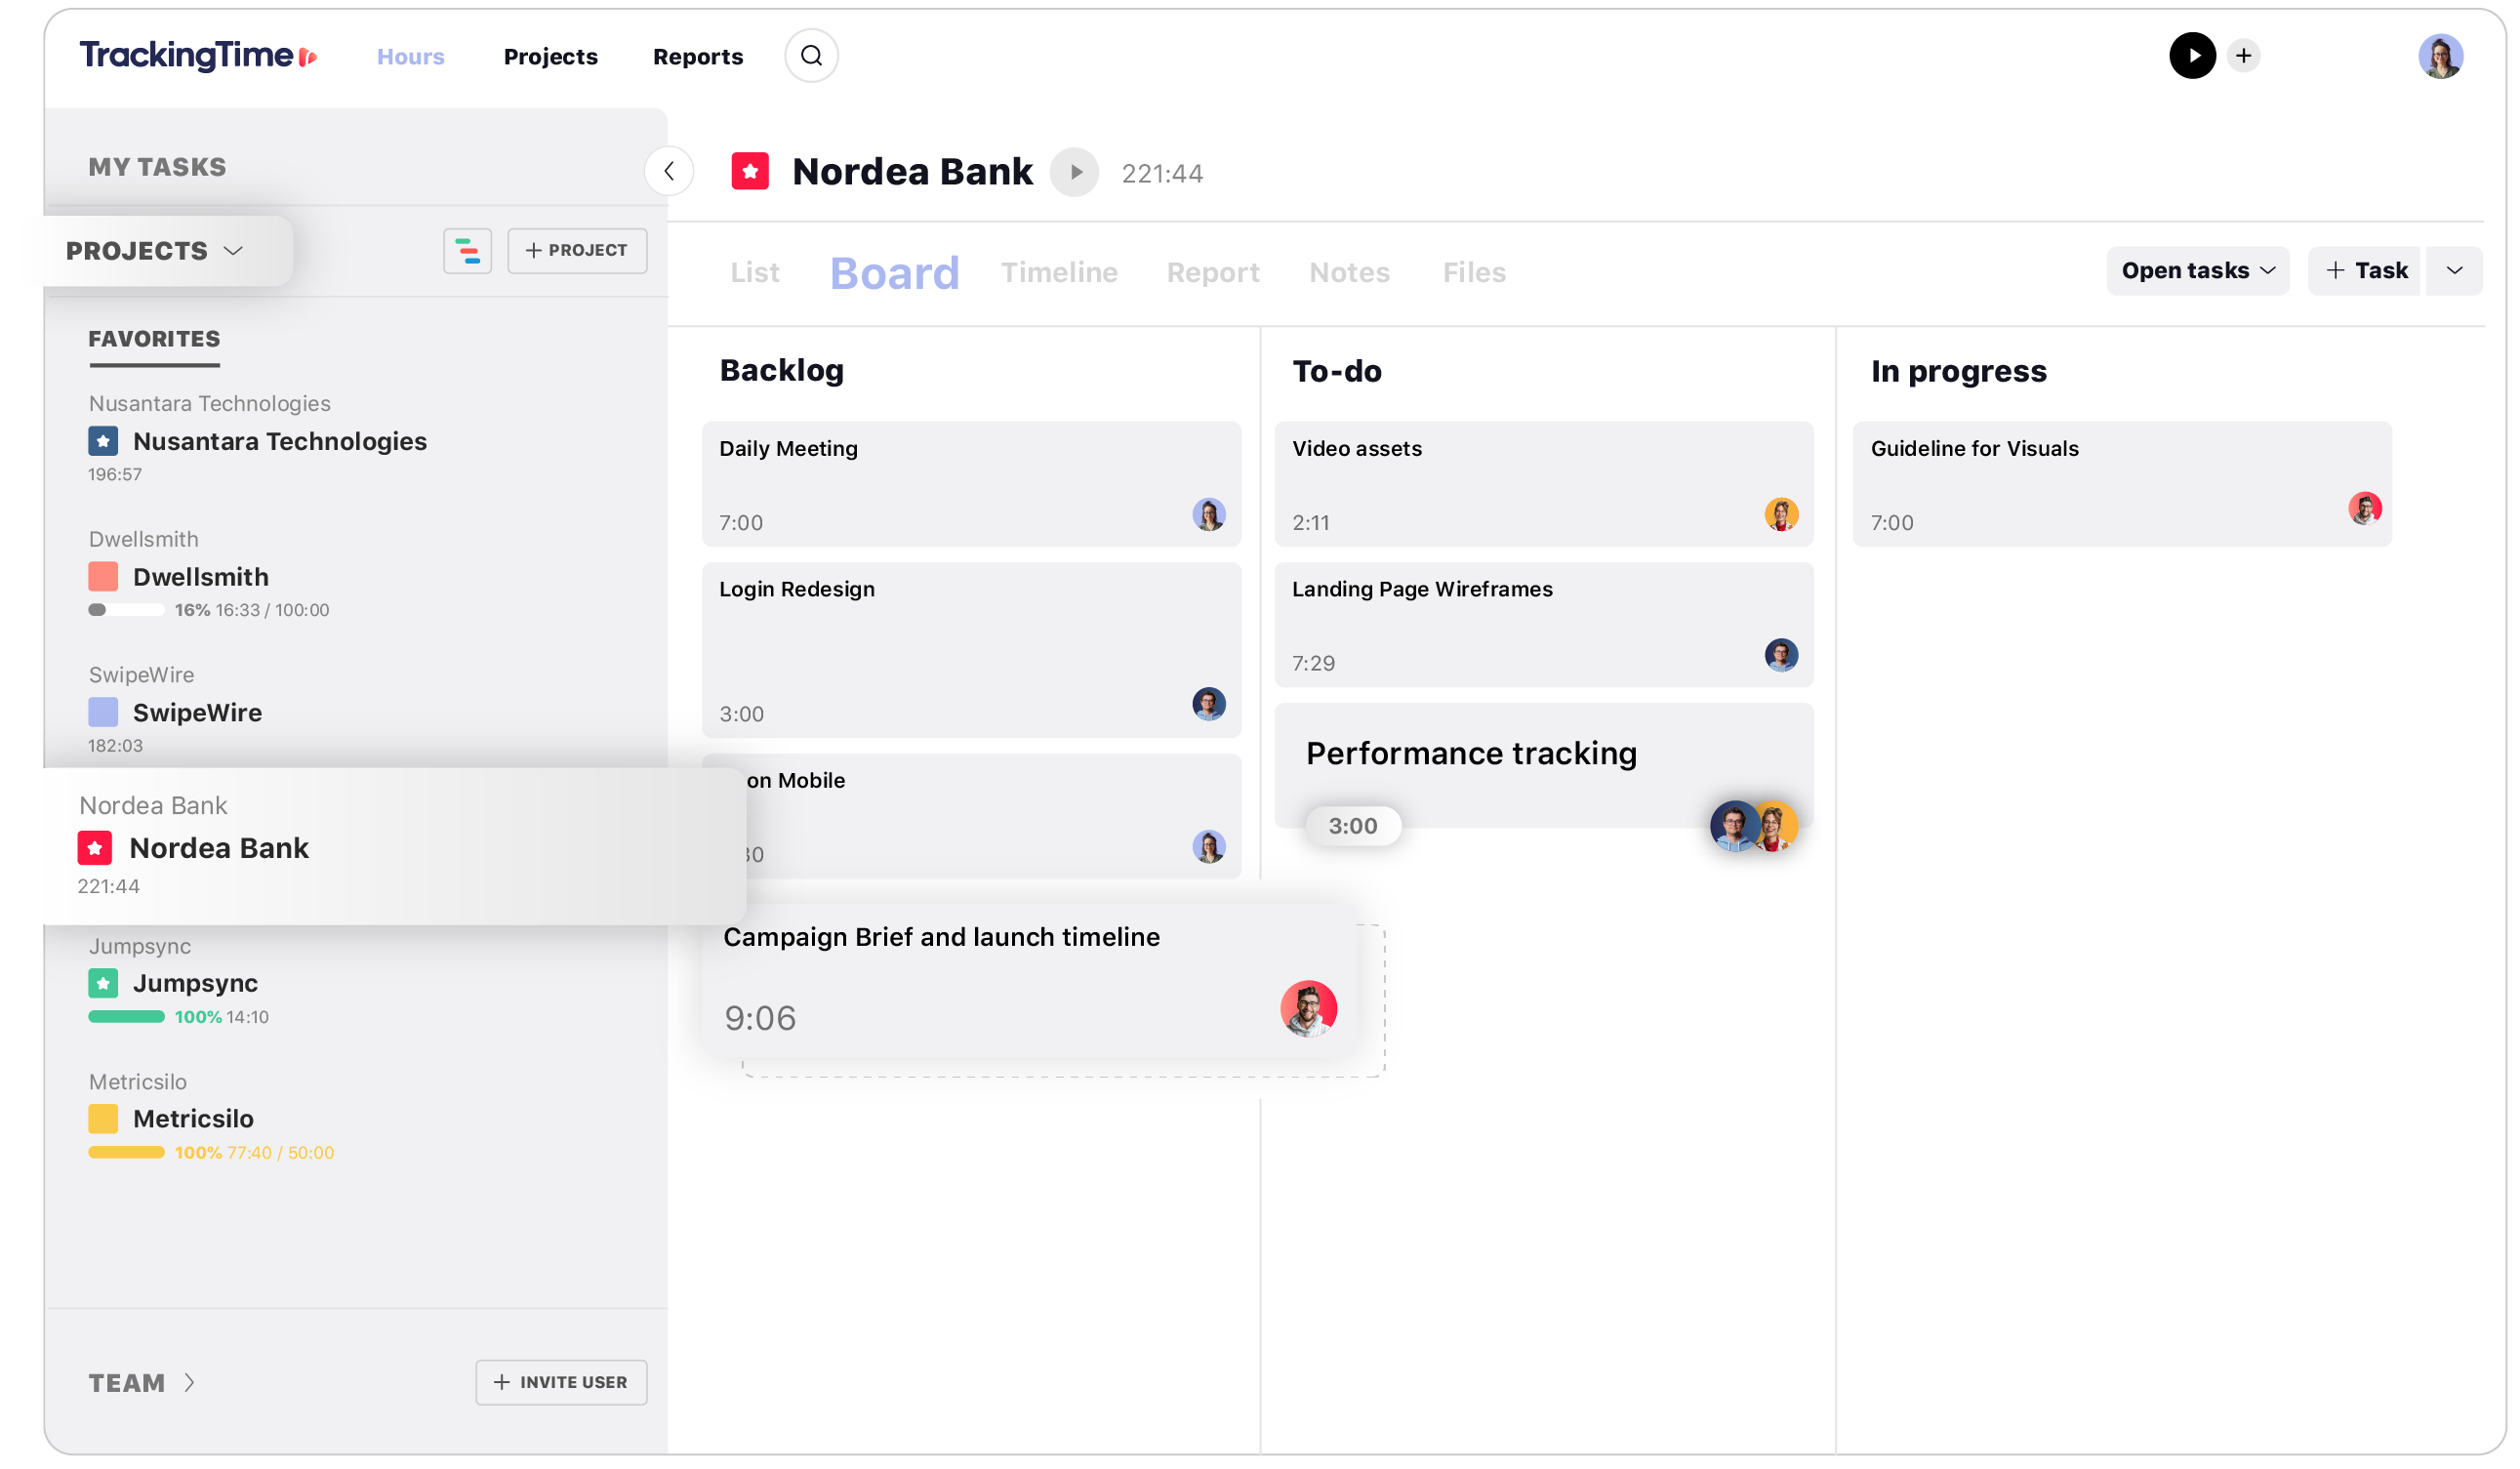
Task: Click the play button next to Nordea Bank
Action: click(x=1074, y=172)
